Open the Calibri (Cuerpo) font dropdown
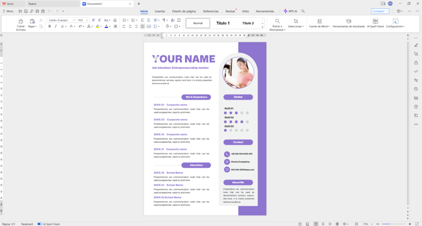The width and height of the screenshot is (422, 226). [73, 20]
